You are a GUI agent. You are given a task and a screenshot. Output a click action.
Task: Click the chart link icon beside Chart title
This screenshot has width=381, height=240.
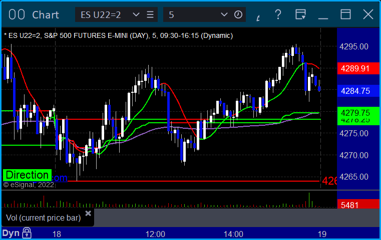(17, 14)
